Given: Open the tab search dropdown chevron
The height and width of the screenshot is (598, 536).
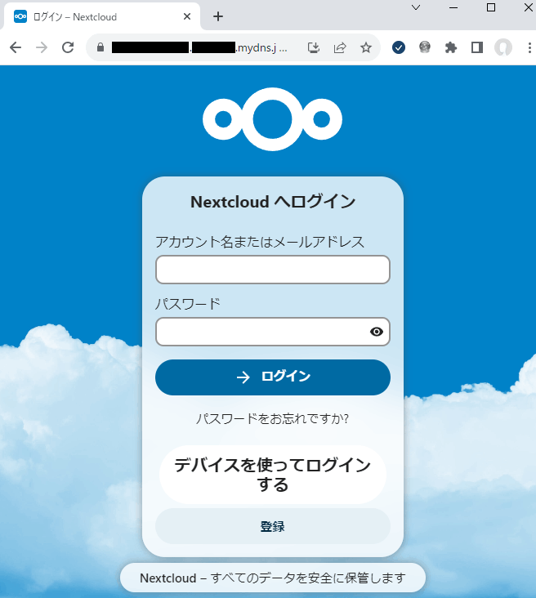Looking at the screenshot, I should (416, 7).
